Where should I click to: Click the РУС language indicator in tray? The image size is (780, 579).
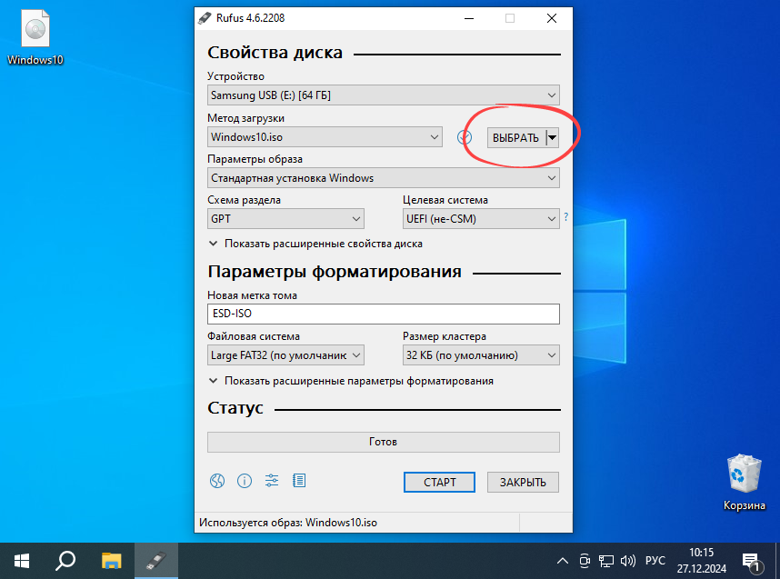(x=654, y=560)
